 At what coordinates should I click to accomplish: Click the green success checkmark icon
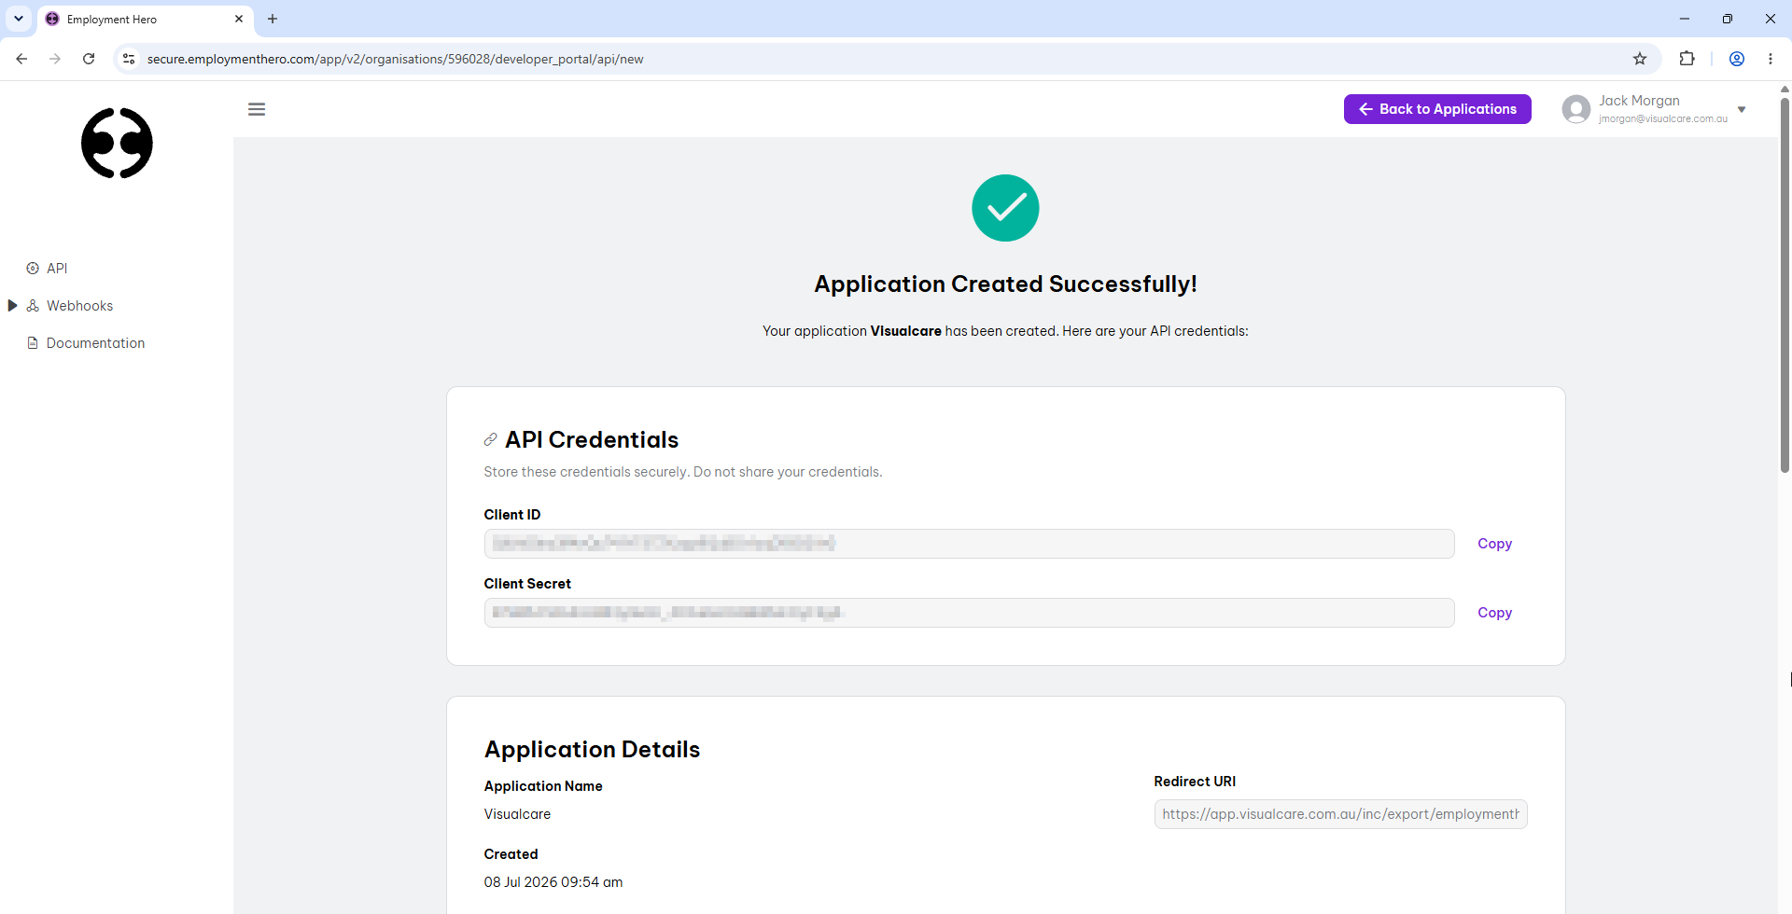[x=1005, y=208]
